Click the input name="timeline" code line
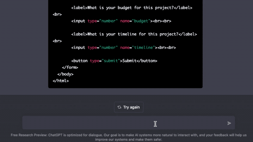Image resolution: width=253 pixels, height=142 pixels. pos(124,48)
